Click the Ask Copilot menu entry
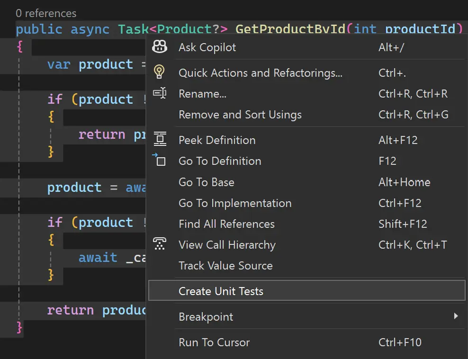This screenshot has width=468, height=359. point(207,47)
